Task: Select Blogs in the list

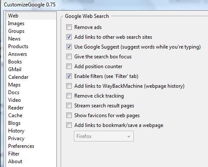Action: click(31, 123)
